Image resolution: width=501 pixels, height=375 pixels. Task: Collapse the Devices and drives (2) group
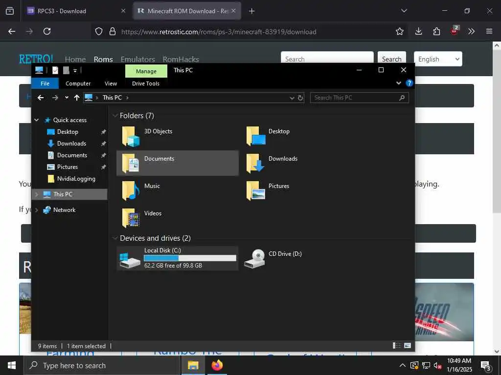(115, 238)
